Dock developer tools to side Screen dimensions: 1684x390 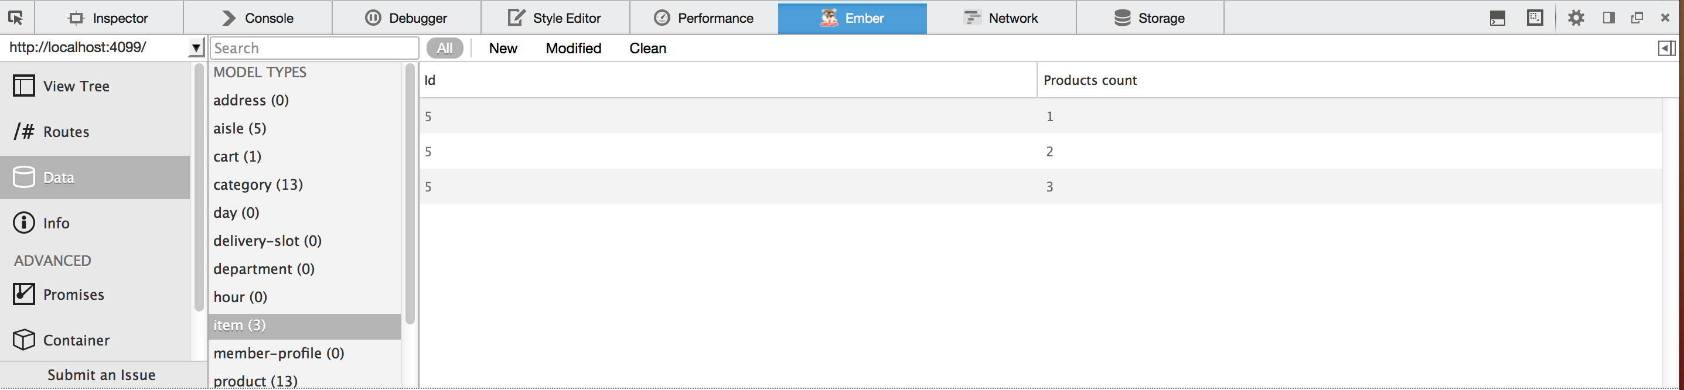[x=1609, y=18]
